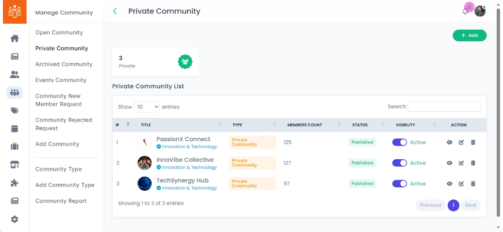Screen dimensions: 503x232
Task: Open Archived Community menu item
Action: [64, 64]
